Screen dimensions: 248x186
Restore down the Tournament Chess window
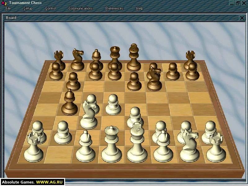pyautogui.click(x=237, y=3)
